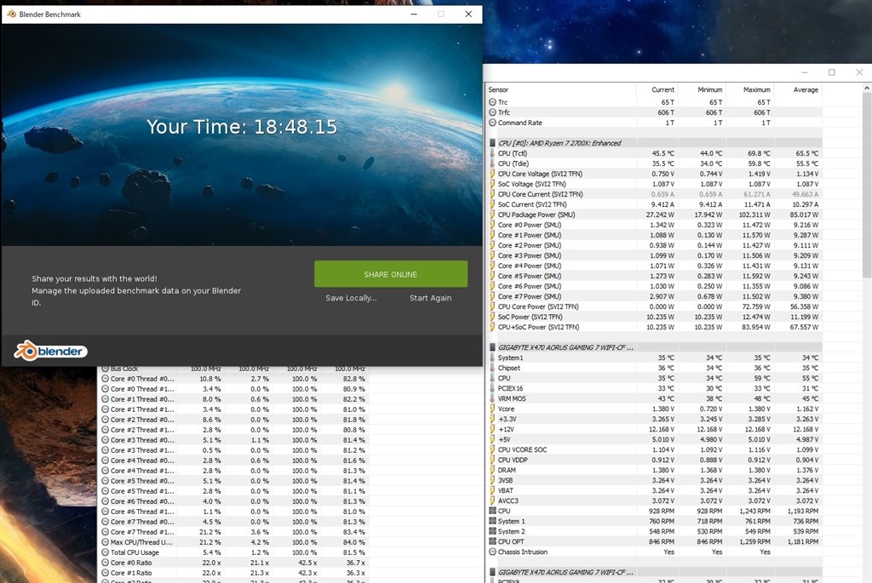Click the Vcore voltage lightning icon
Screen dimensions: 872x583
tap(492, 409)
